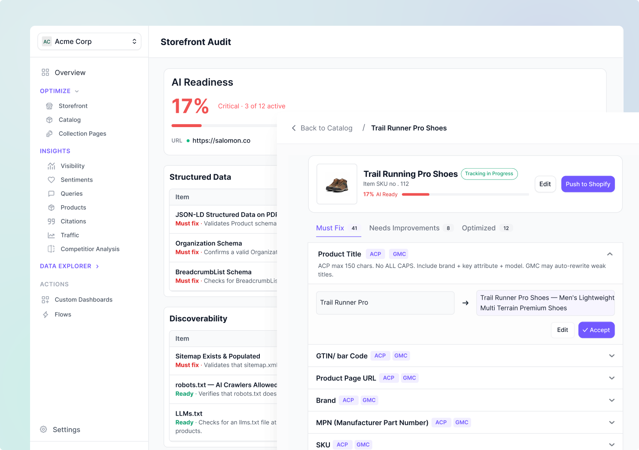Screen dimensions: 639x450
Task: Expand the MPN (Manufacturer Part Number) row
Action: pyautogui.click(x=466, y=423)
